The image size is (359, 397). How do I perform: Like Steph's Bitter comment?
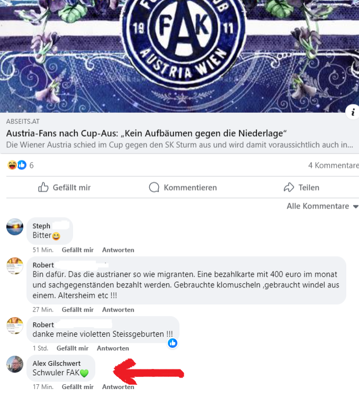[77, 250]
